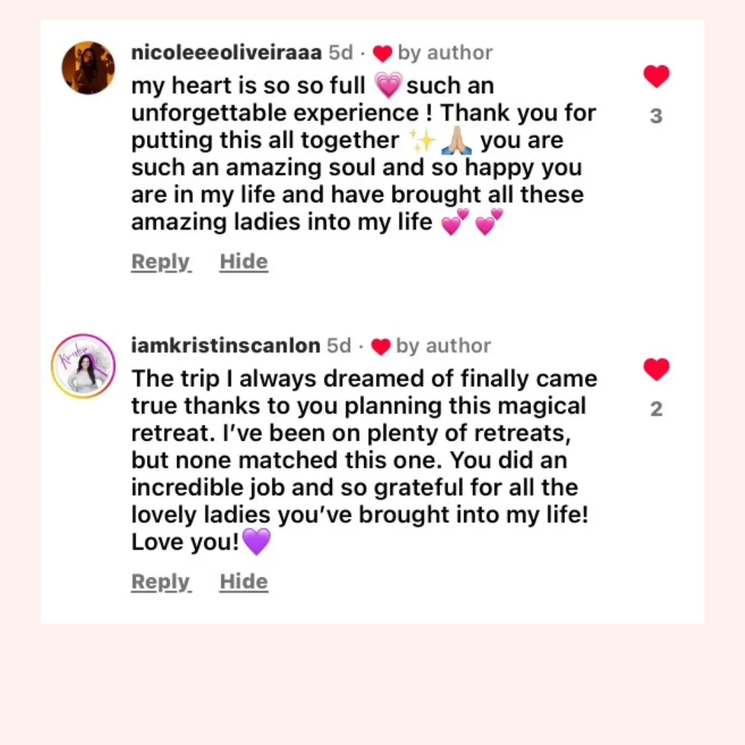Image resolution: width=745 pixels, height=745 pixels.
Task: Click the 5d timestamp on nicoleeeoliveiraaa's comment
Action: point(341,53)
